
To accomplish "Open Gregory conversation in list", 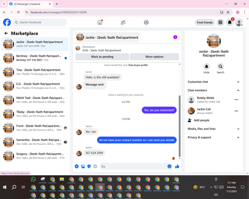I will [35, 156].
